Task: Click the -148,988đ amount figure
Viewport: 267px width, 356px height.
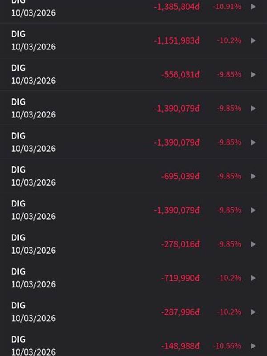Action: click(x=180, y=346)
